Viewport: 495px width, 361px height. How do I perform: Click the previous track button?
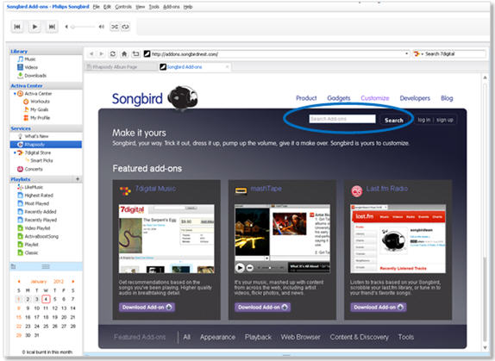[17, 27]
